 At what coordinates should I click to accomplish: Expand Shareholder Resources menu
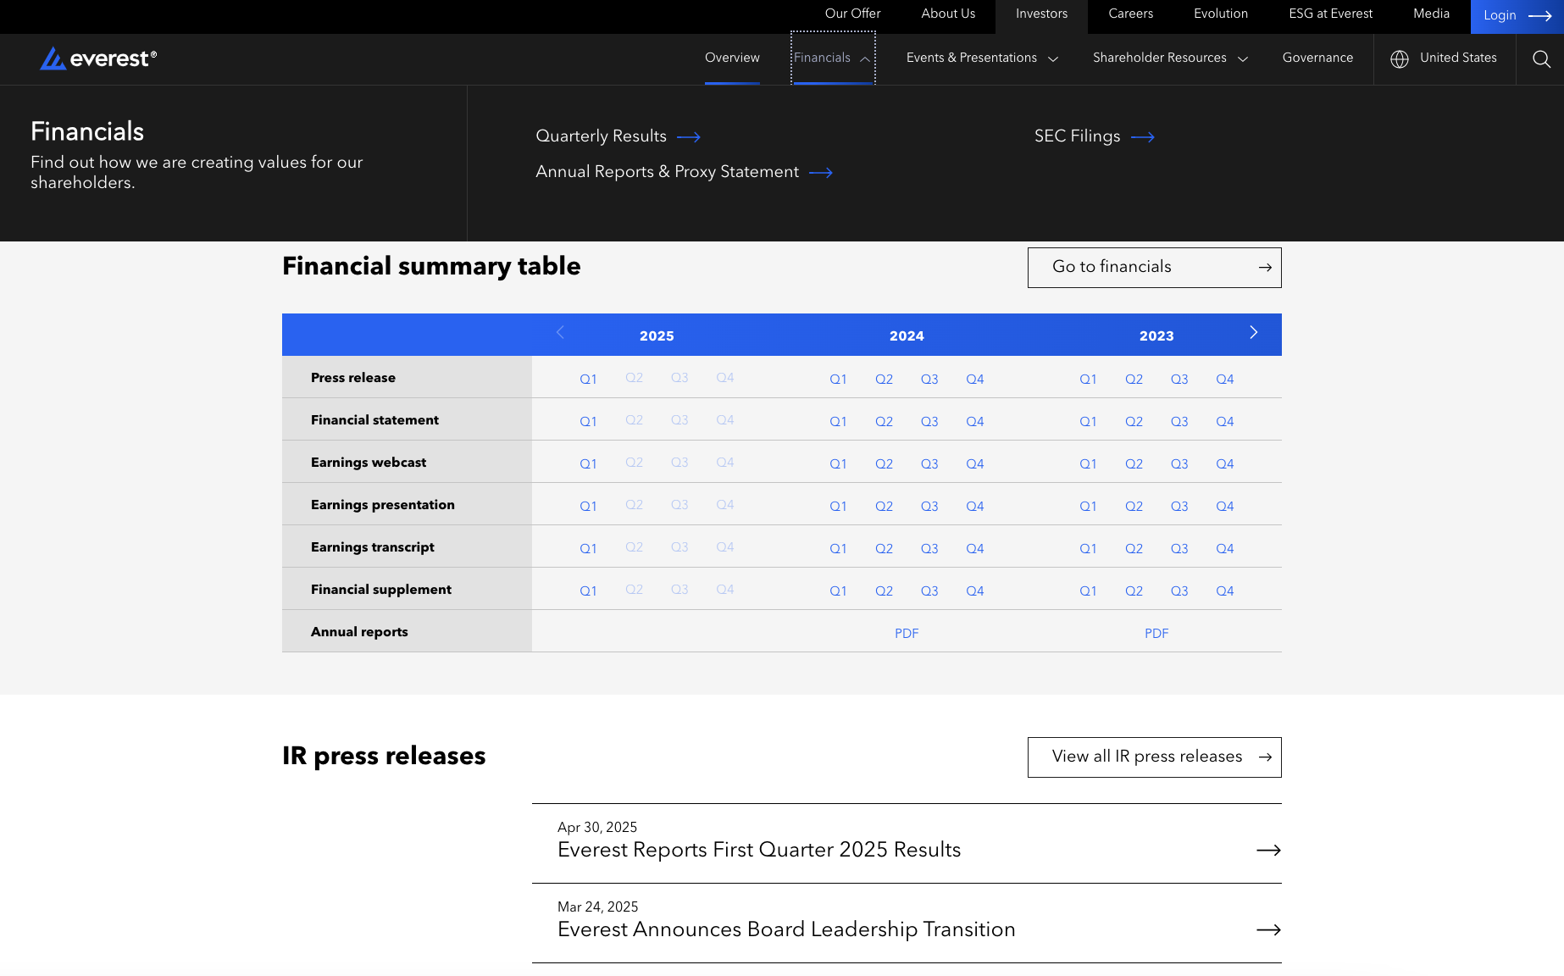click(1170, 58)
